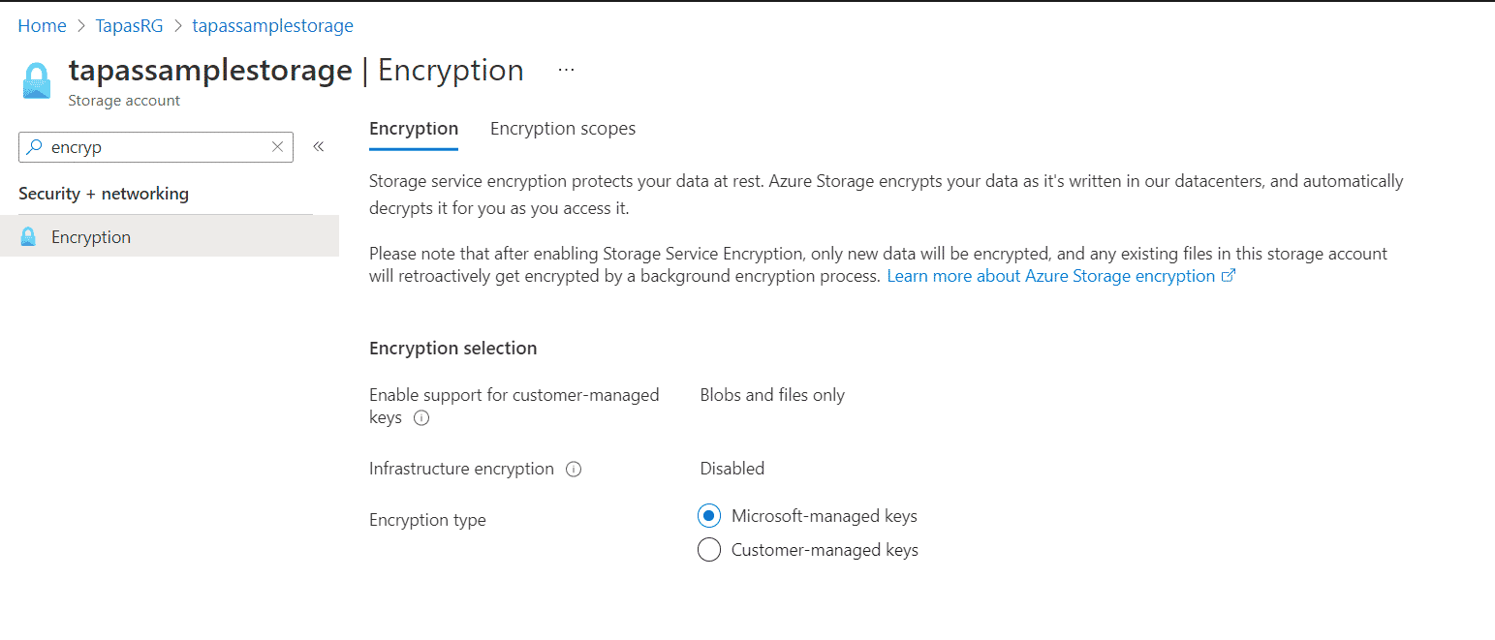Open the ellipsis menu next to page title
1495x640 pixels.
click(x=566, y=68)
